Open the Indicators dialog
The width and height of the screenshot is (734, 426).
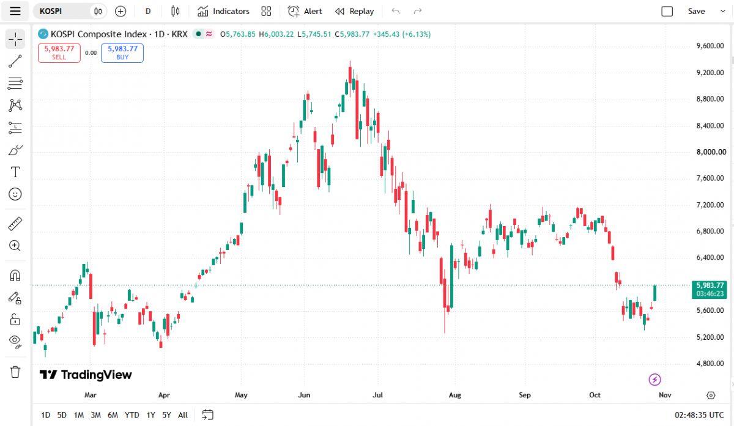tap(223, 11)
